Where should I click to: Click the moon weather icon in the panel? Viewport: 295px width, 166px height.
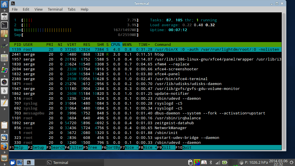[x=241, y=163]
